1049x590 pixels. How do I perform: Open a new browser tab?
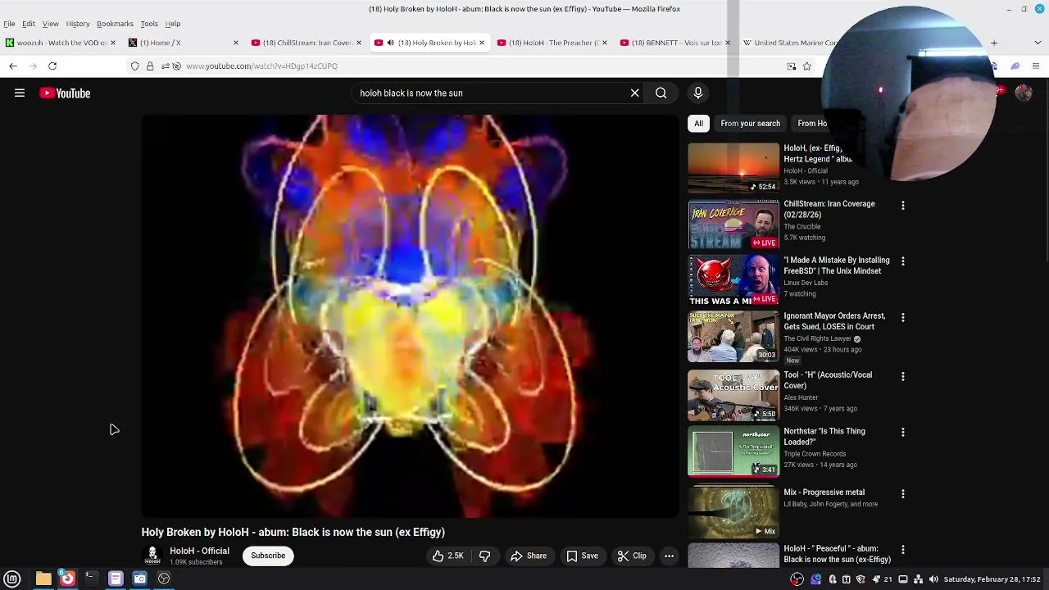994,43
